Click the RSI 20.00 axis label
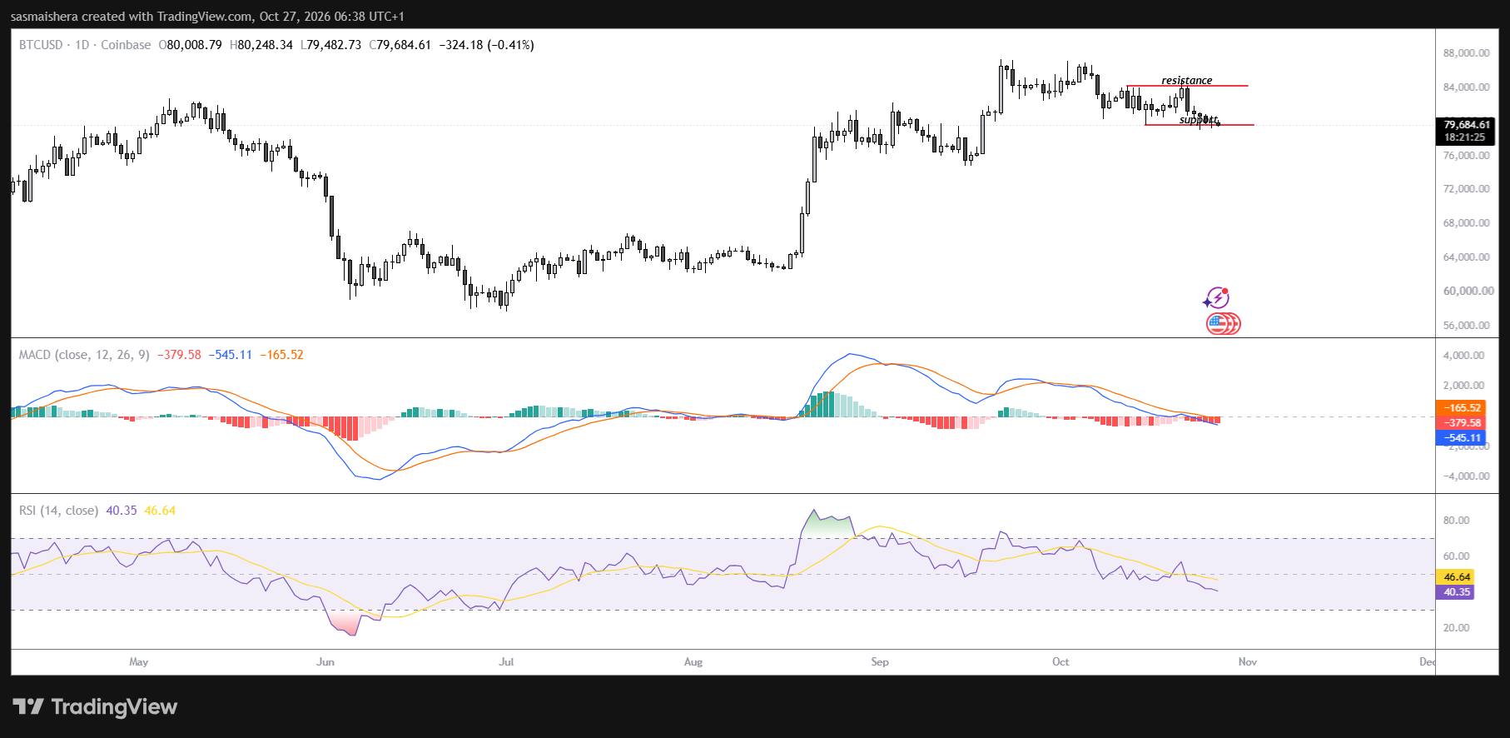Image resolution: width=1510 pixels, height=738 pixels. (x=1456, y=628)
